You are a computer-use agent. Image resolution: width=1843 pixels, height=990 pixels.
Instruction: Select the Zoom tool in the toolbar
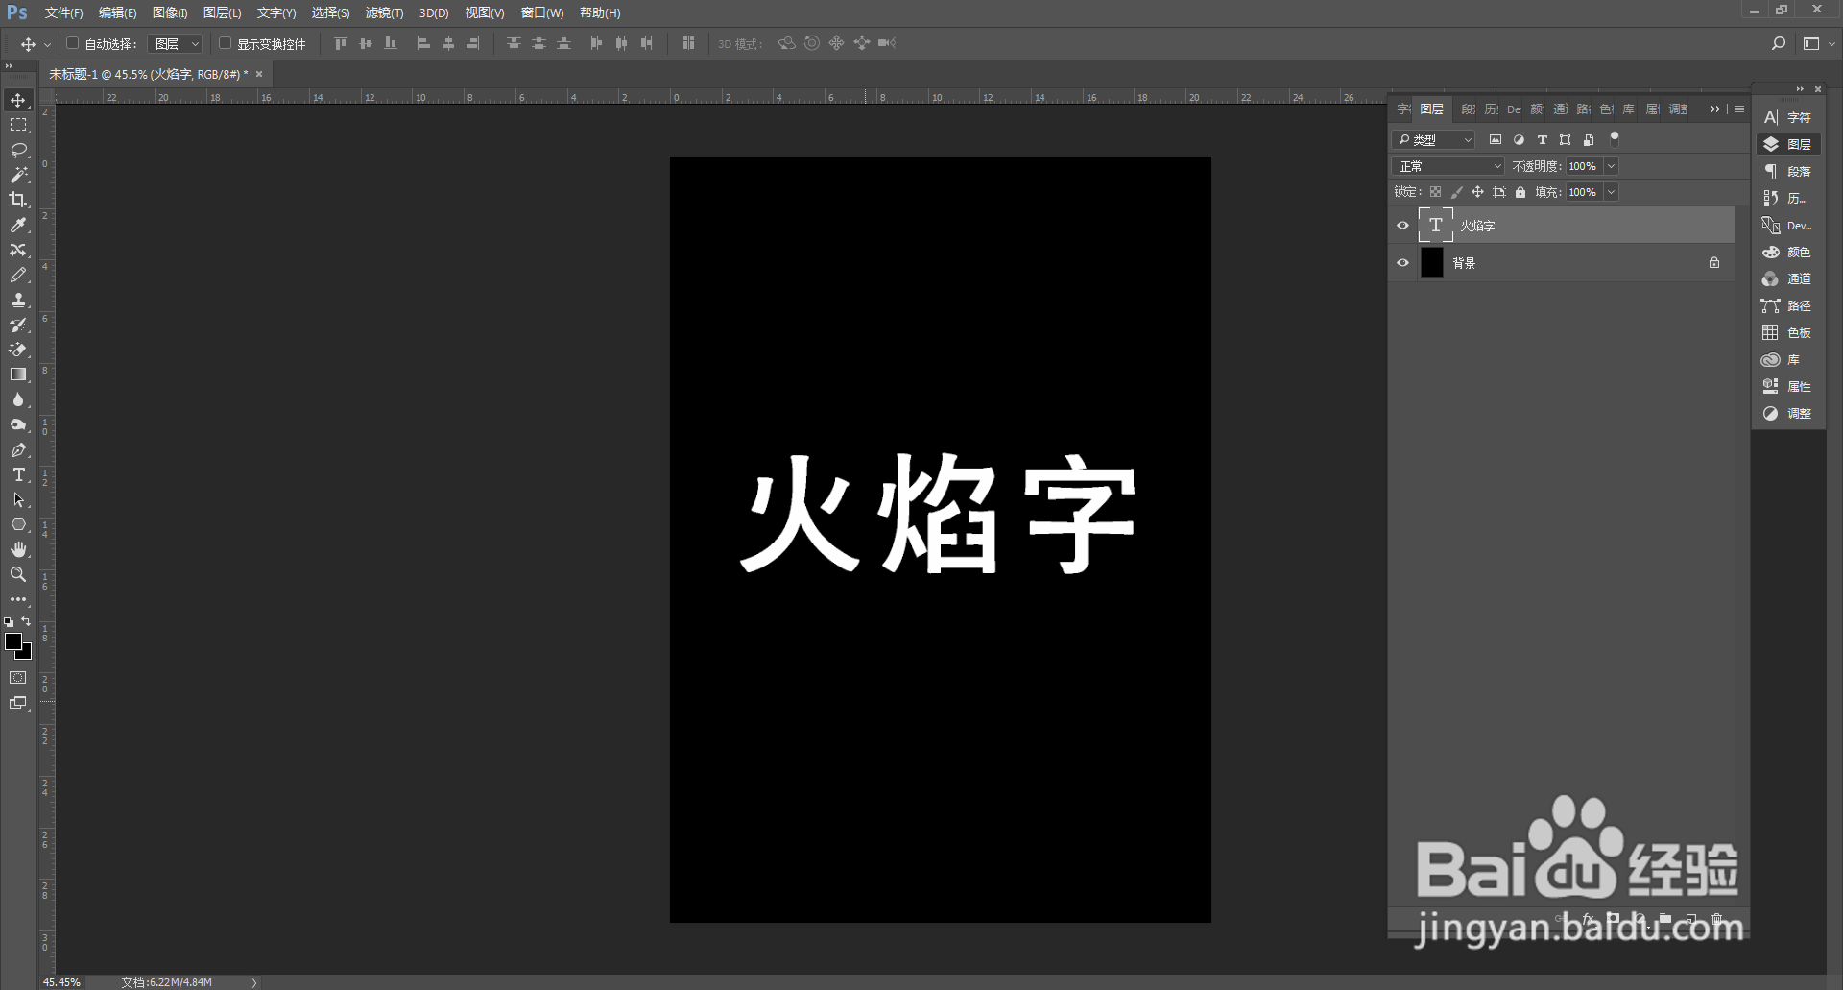point(18,574)
